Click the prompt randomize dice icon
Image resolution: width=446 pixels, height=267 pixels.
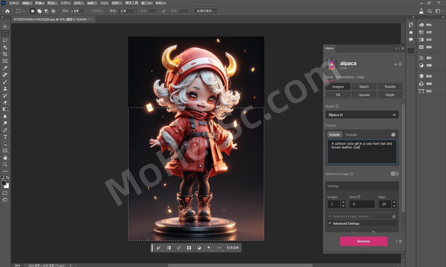click(x=393, y=135)
